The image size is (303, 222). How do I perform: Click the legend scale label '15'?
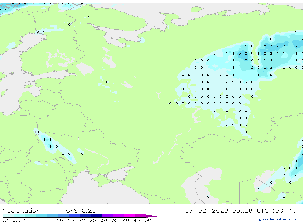click(x=71, y=220)
